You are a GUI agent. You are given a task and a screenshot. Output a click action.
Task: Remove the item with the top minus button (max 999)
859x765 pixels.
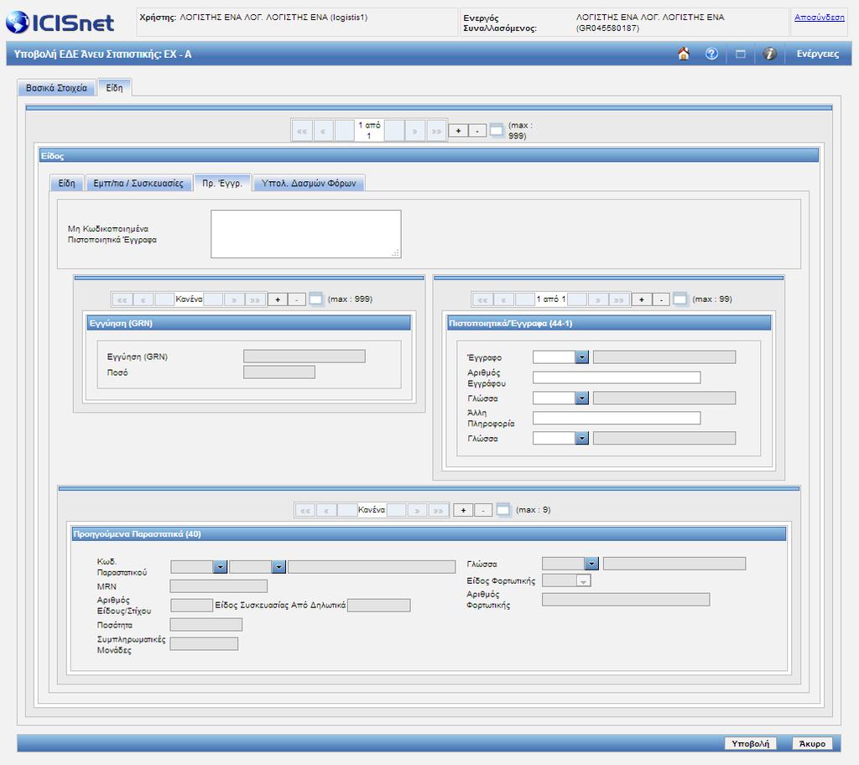[477, 131]
